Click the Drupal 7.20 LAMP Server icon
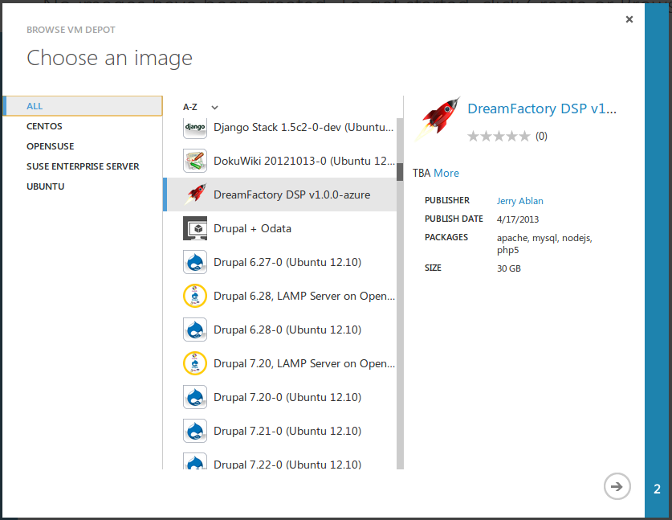The width and height of the screenshot is (672, 520). click(195, 363)
